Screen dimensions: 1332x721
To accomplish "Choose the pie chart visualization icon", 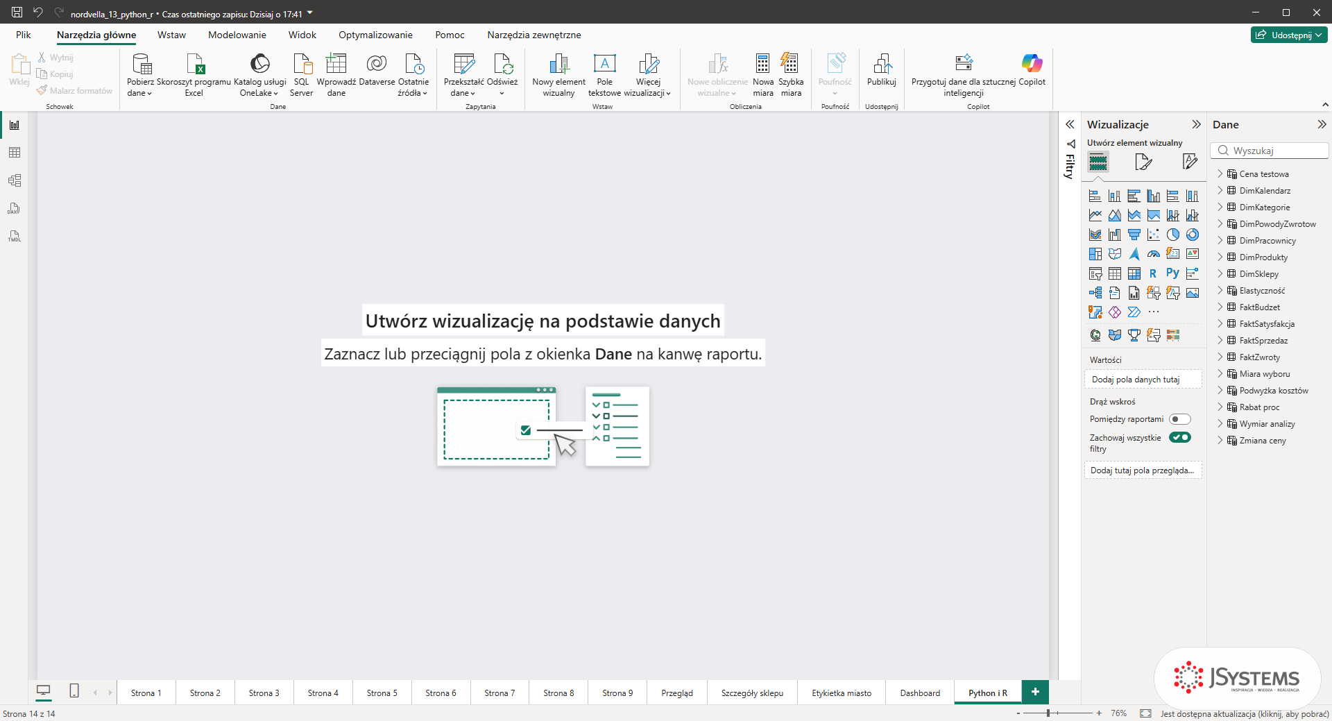I will pyautogui.click(x=1172, y=235).
